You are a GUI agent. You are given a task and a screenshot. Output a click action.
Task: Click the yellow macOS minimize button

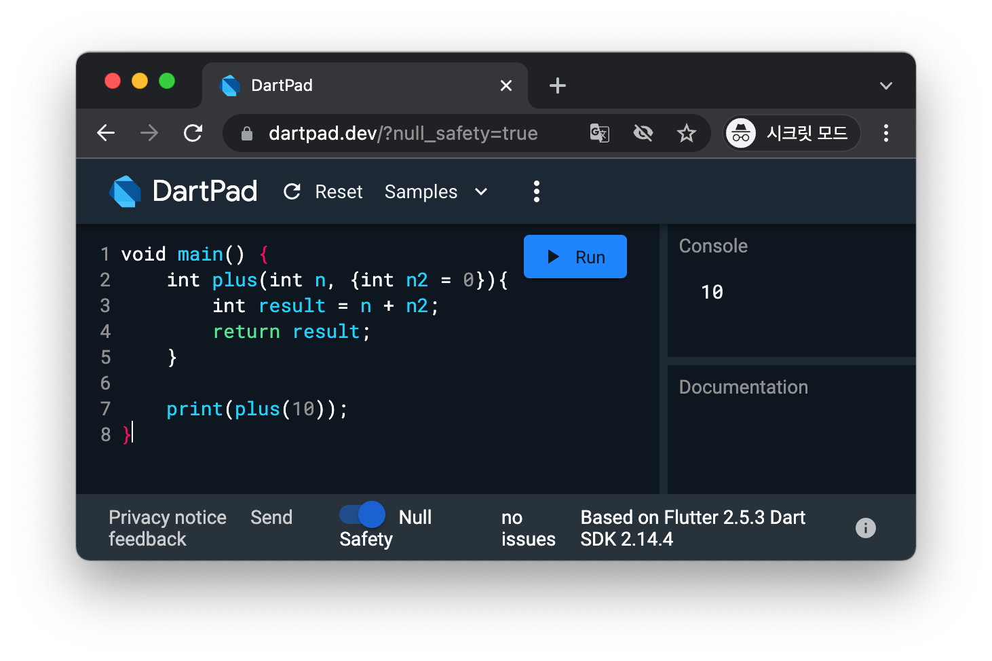[140, 81]
